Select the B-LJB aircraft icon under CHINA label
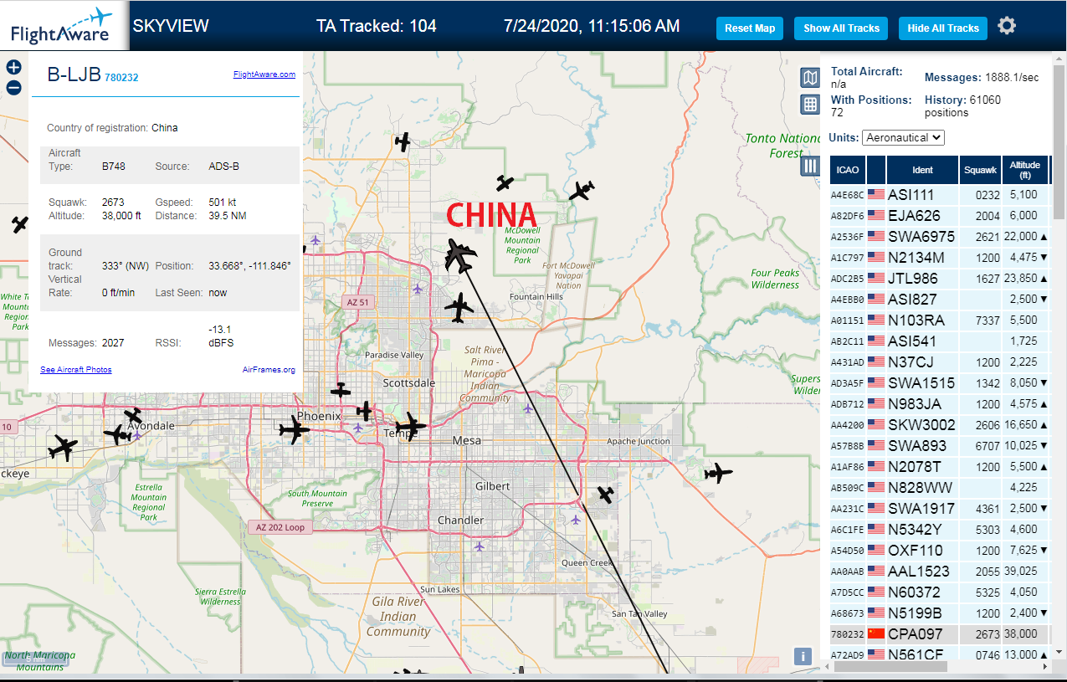1067x682 pixels. pos(459,254)
